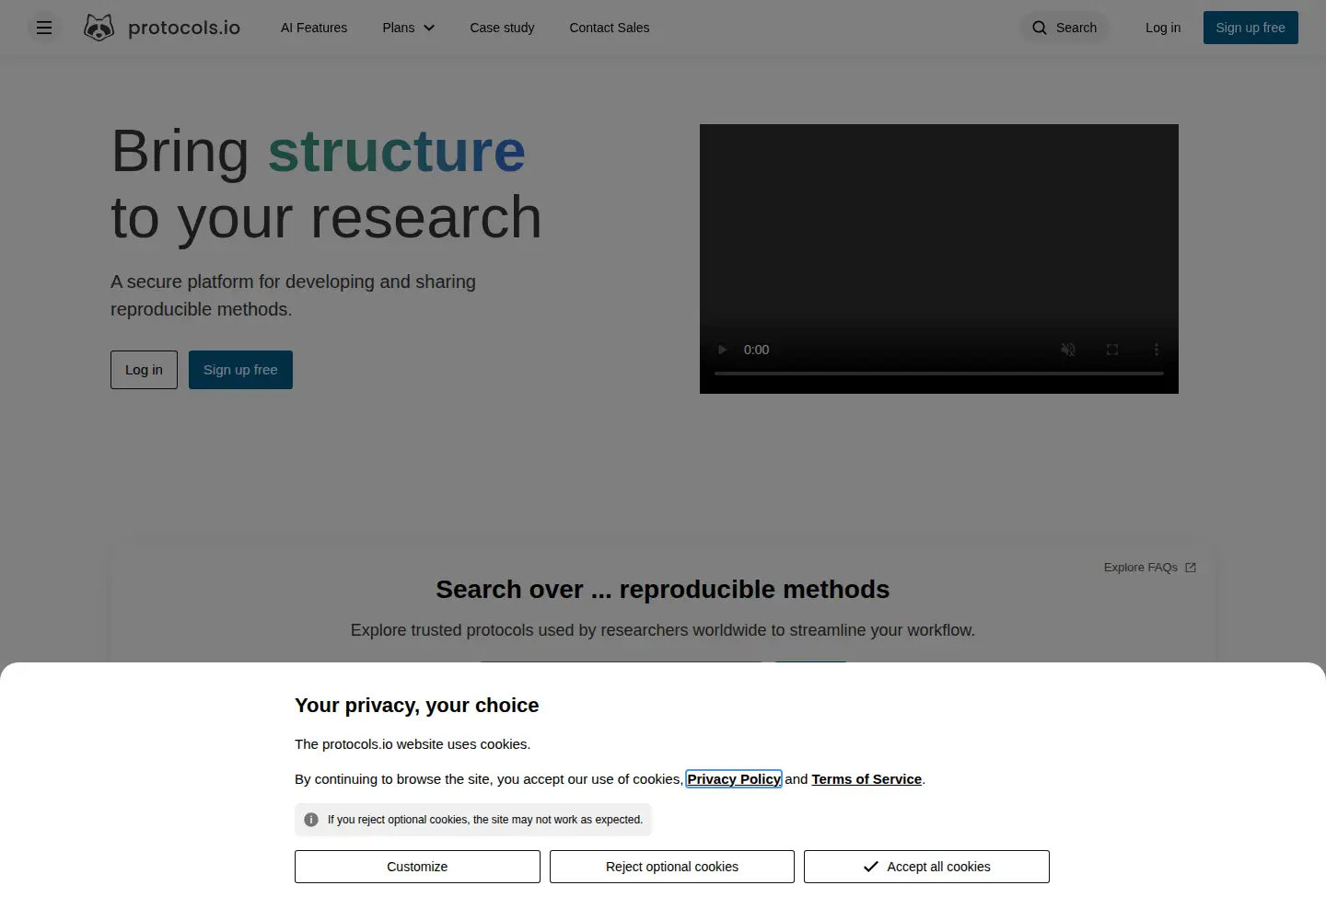Reject optional cookies
Image resolution: width=1326 pixels, height=920 pixels.
[672, 867]
